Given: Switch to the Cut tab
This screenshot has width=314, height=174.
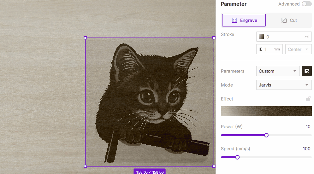Looking at the screenshot, I should pyautogui.click(x=289, y=20).
